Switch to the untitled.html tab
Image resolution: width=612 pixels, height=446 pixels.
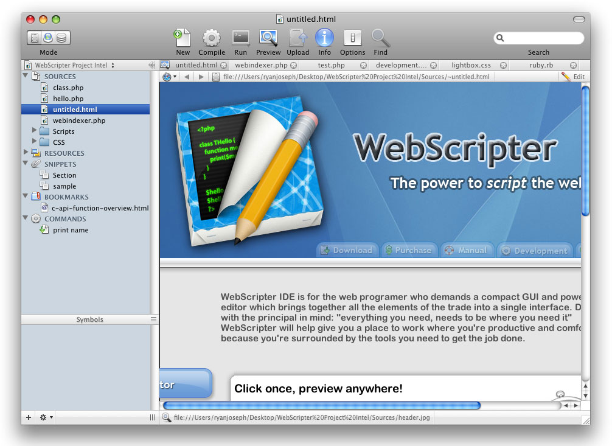click(x=196, y=65)
